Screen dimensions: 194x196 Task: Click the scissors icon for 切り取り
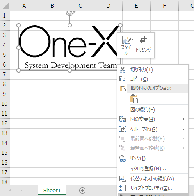click(123, 70)
